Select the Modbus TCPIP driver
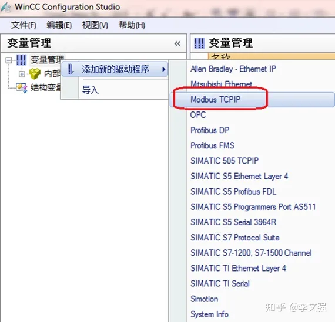 click(x=215, y=99)
